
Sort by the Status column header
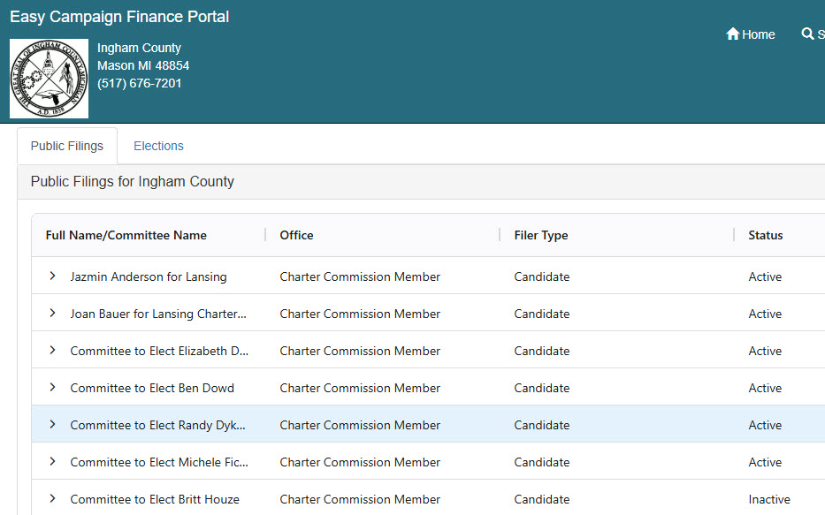765,235
